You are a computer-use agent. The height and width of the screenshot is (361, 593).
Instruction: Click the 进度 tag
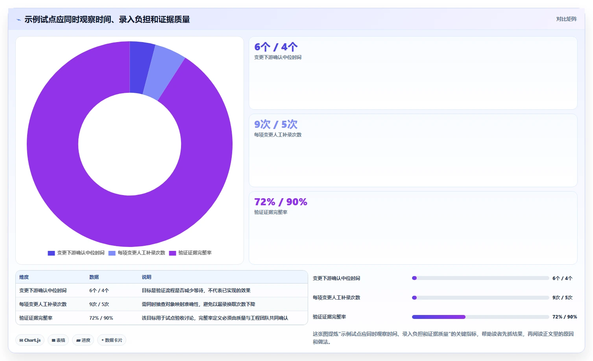83,340
